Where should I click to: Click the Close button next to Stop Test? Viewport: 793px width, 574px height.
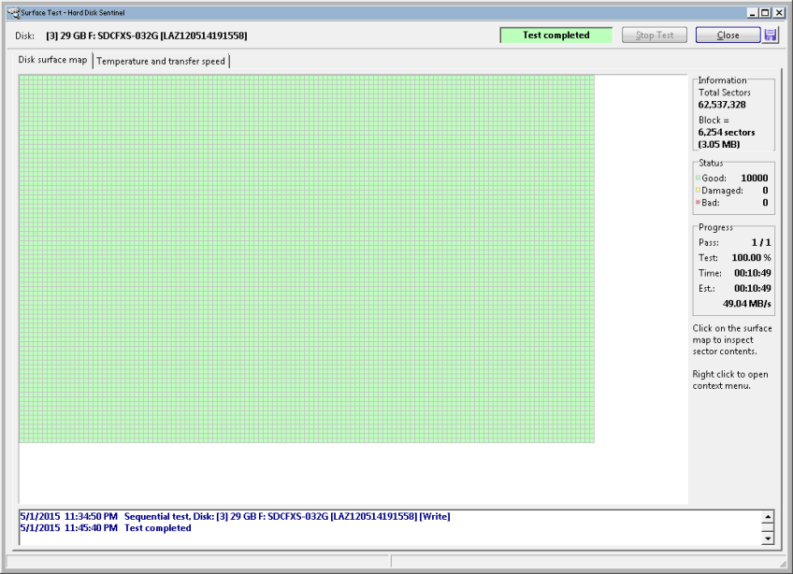coord(728,36)
